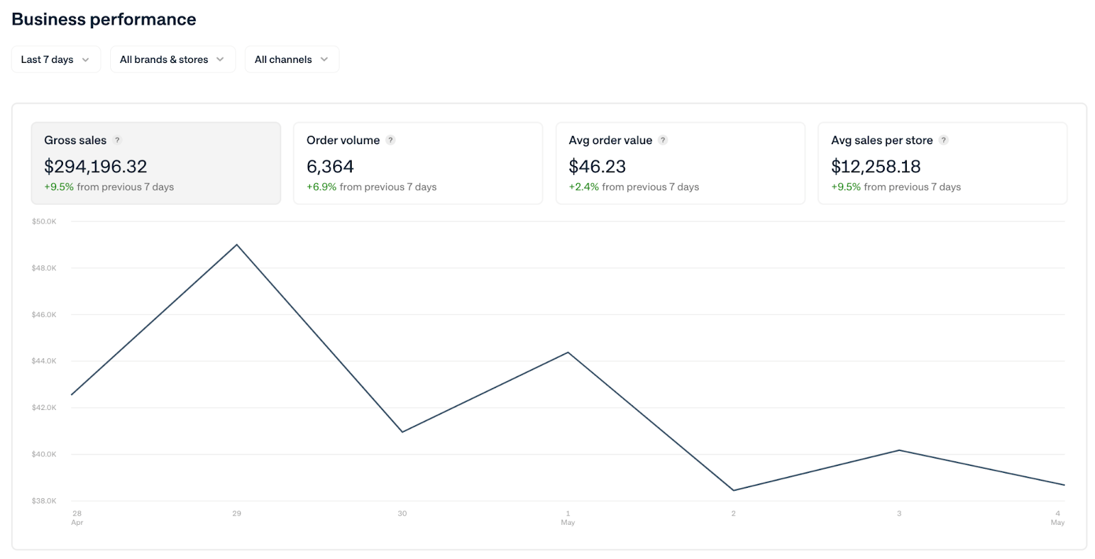Select the May 1 data point on line
The width and height of the screenshot is (1095, 559).
pyautogui.click(x=568, y=353)
